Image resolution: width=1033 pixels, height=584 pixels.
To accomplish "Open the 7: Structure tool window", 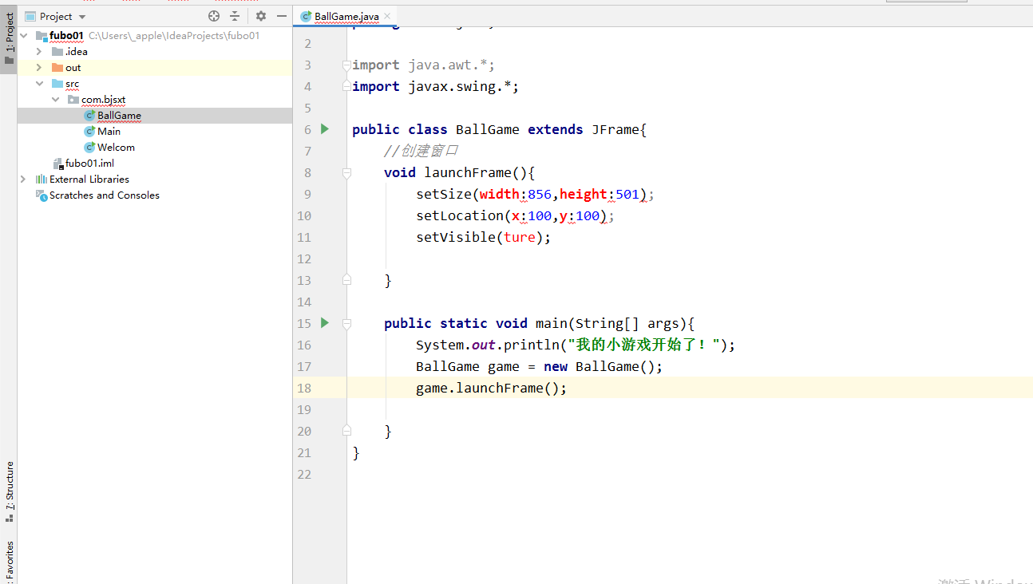I will (9, 491).
